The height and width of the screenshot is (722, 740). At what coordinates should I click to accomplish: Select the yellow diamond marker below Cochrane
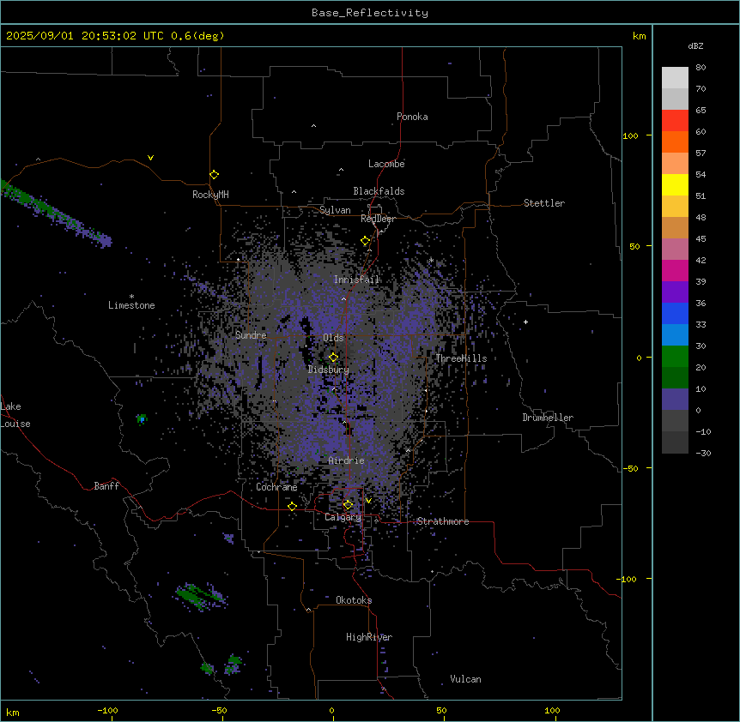[292, 507]
